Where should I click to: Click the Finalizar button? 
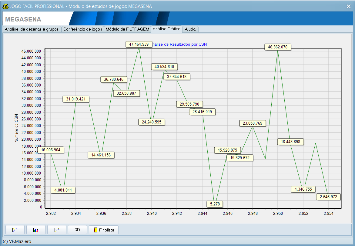tap(103, 230)
